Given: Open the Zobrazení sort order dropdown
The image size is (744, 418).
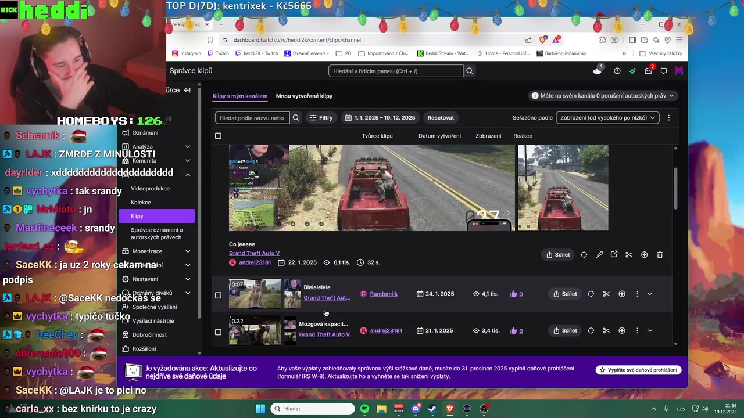Looking at the screenshot, I should (x=607, y=117).
